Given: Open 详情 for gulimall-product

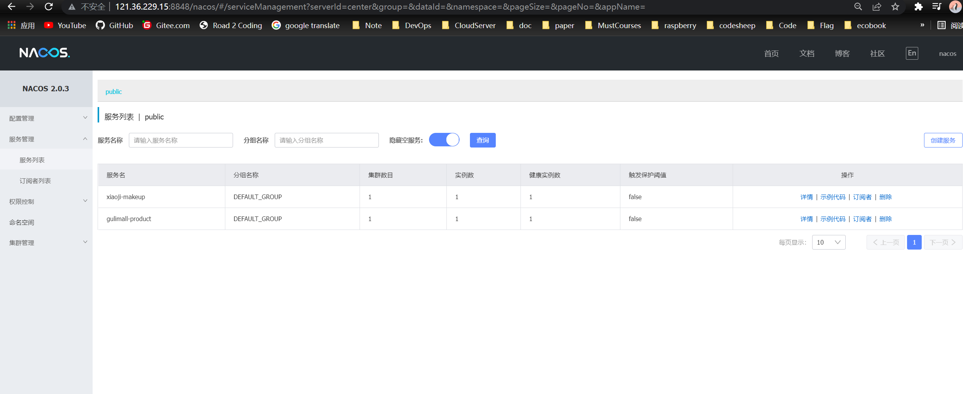Looking at the screenshot, I should click(807, 219).
